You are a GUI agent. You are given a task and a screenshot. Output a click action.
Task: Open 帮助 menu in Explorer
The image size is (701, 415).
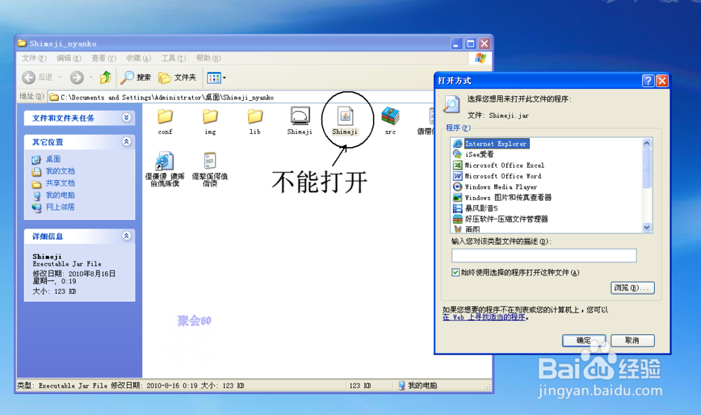point(208,58)
